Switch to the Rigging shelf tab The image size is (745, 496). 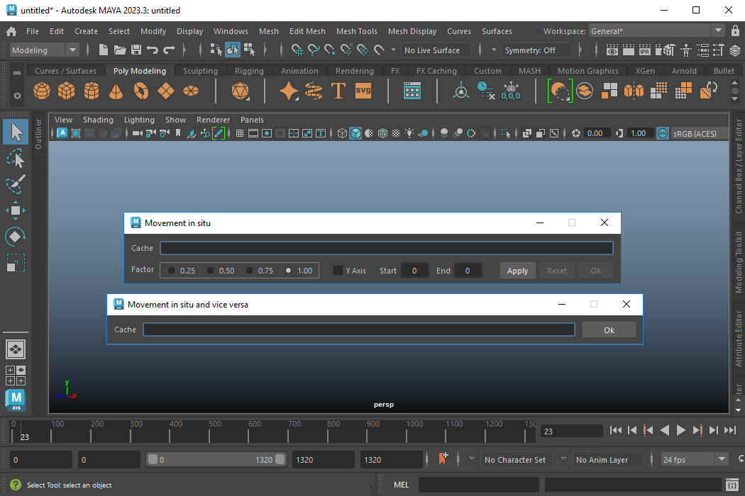pos(249,71)
